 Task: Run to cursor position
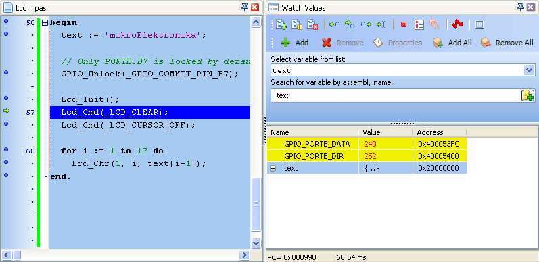pyautogui.click(x=381, y=24)
